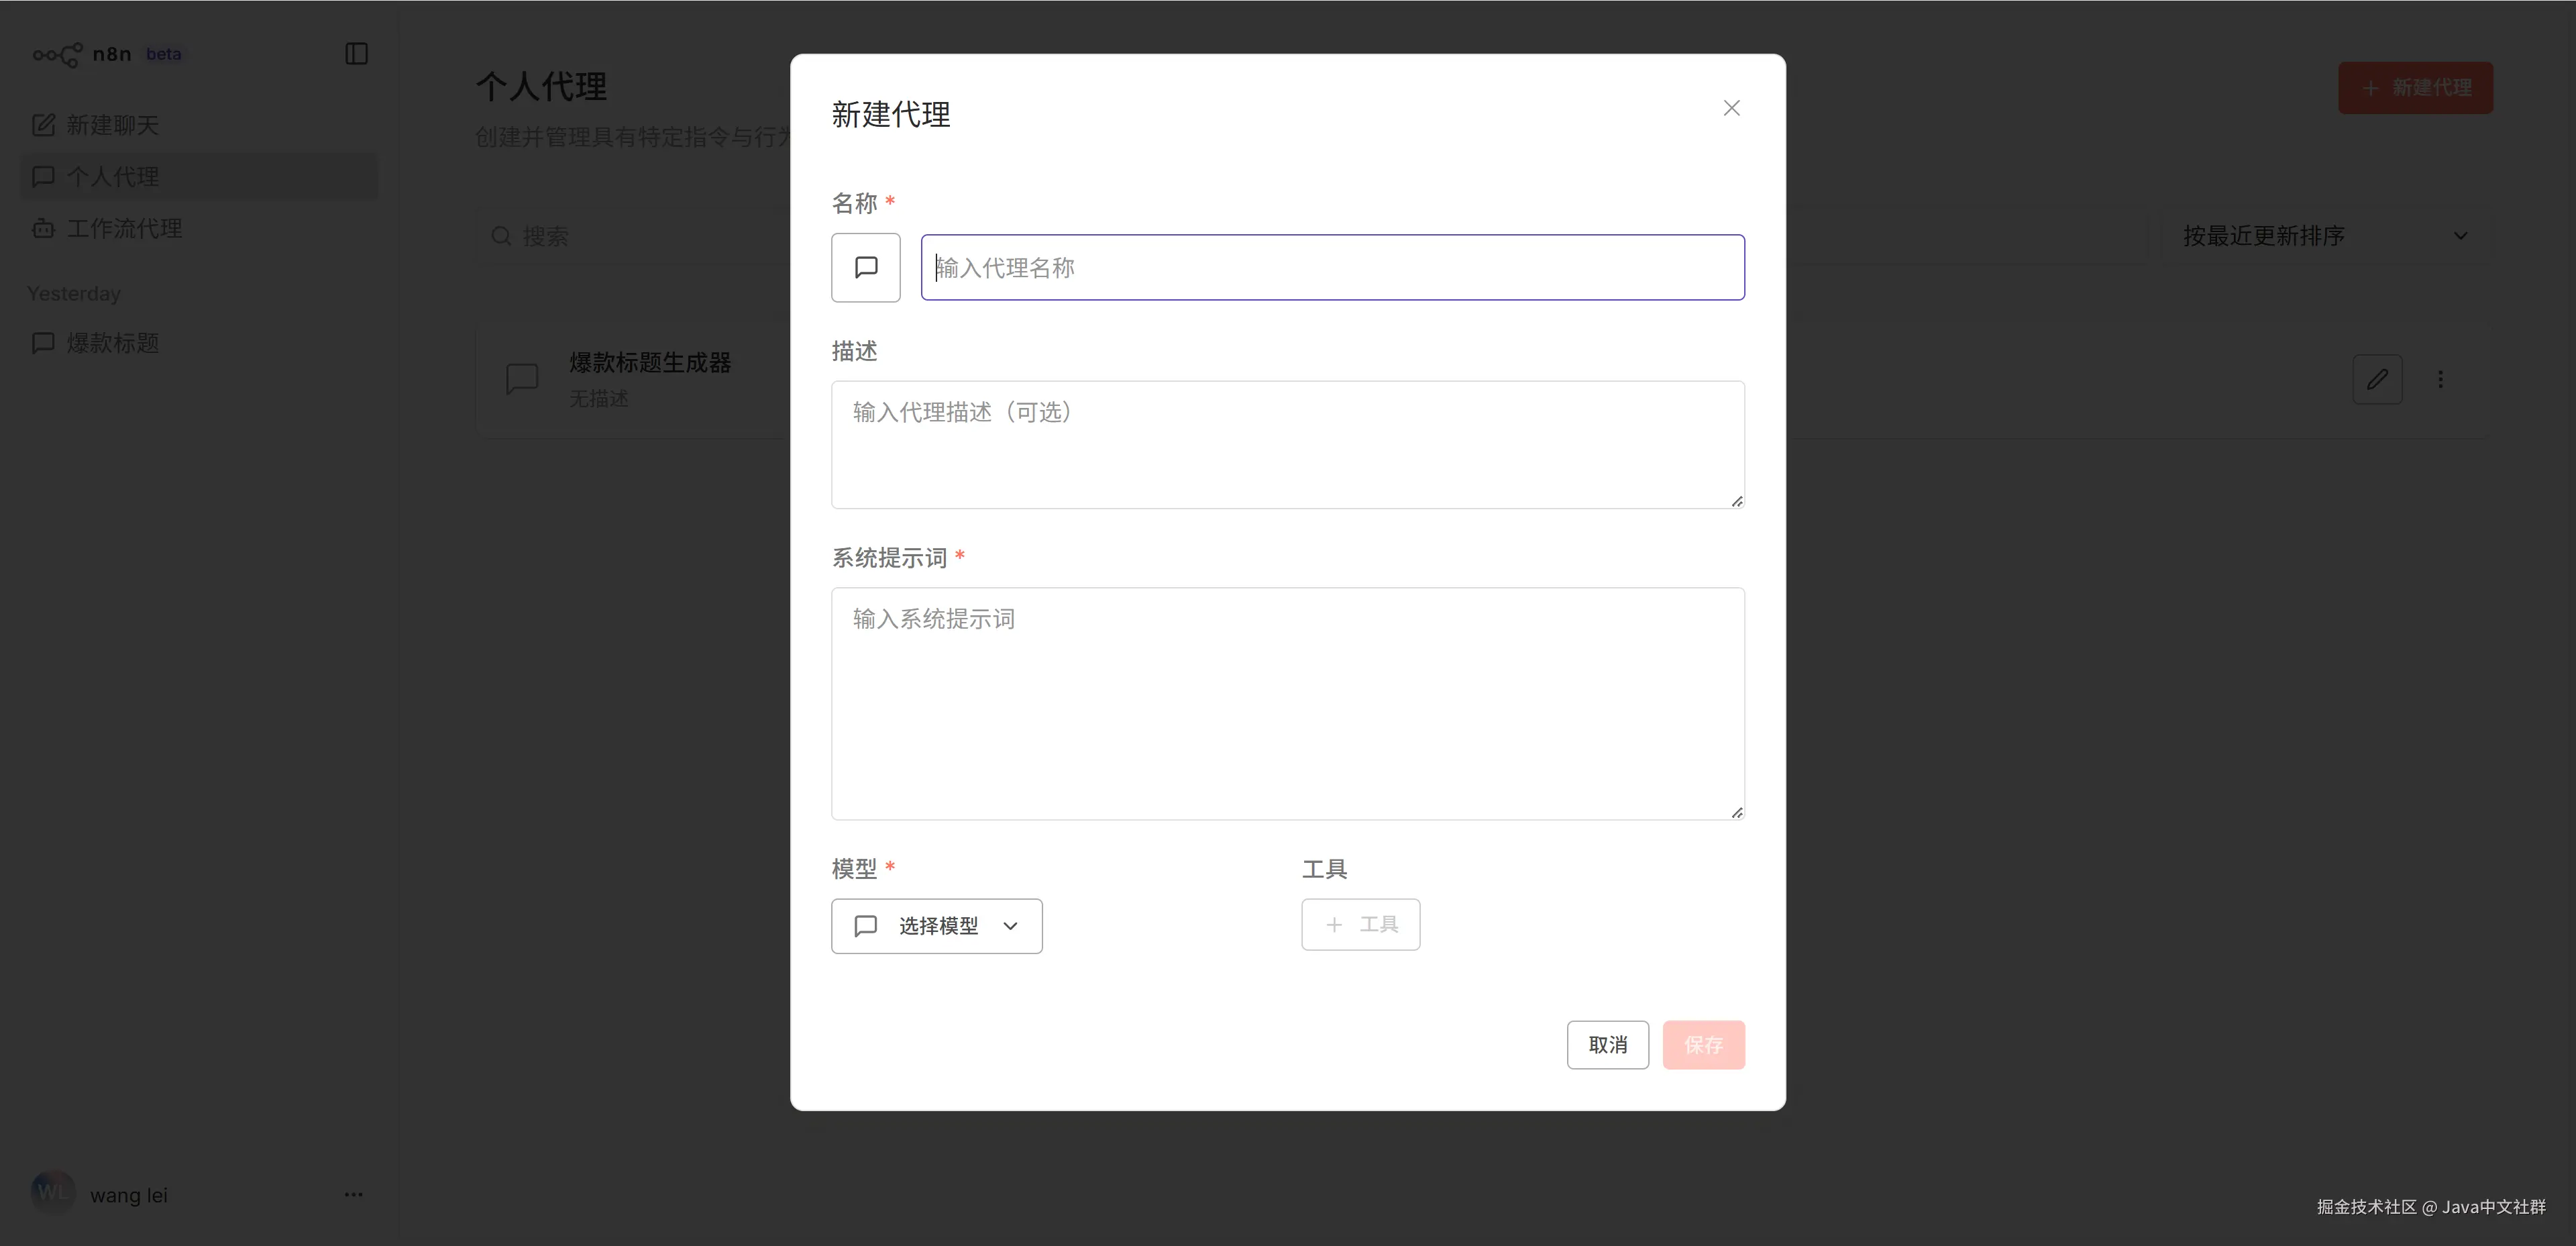This screenshot has height=1246, width=2576.
Task: Open the 选择模型 dropdown
Action: 936,926
